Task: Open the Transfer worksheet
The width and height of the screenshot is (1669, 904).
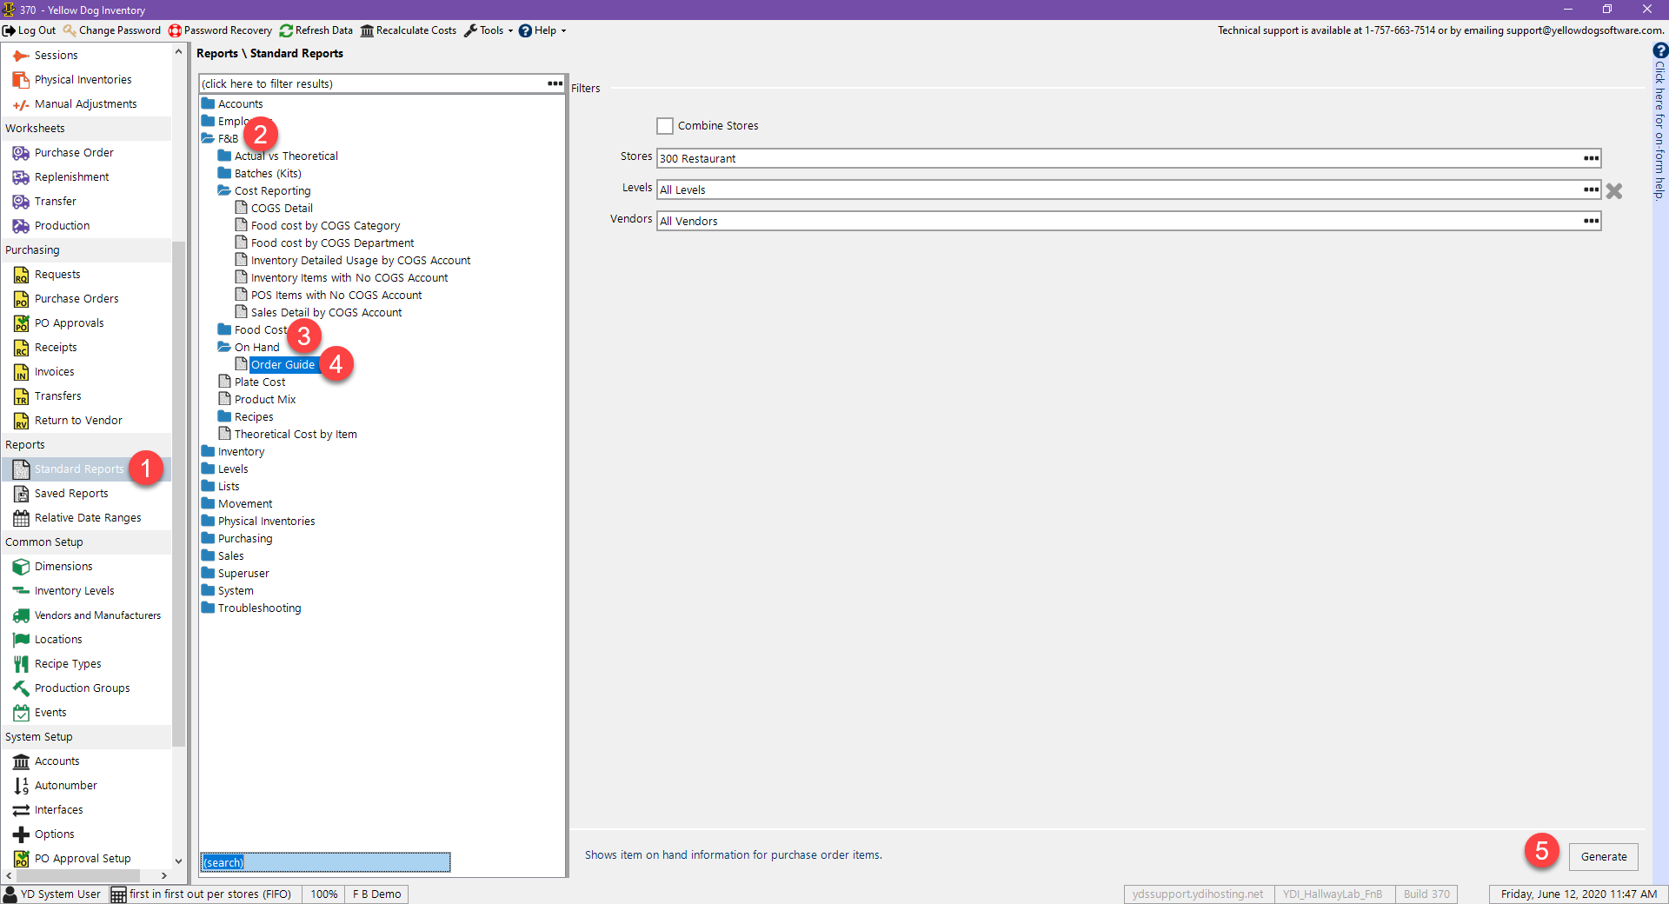Action: tap(55, 201)
